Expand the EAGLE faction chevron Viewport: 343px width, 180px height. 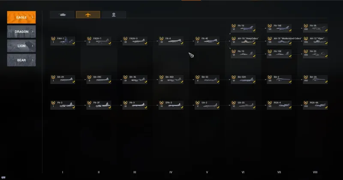tap(33, 17)
